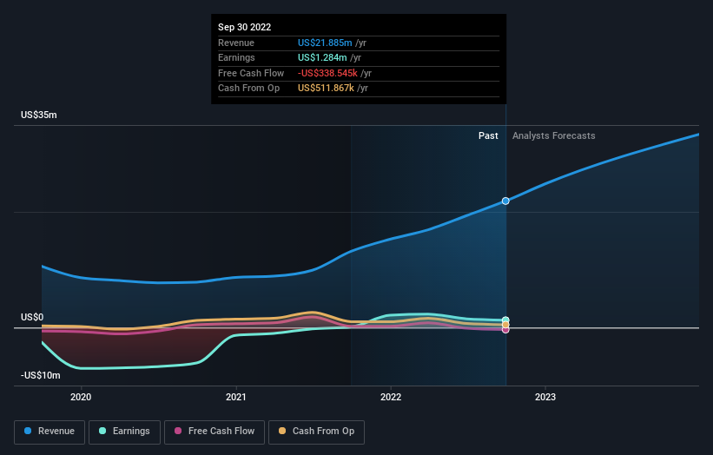Click the 'Revenue' row label in tooltip
713x455 pixels.
tap(236, 43)
